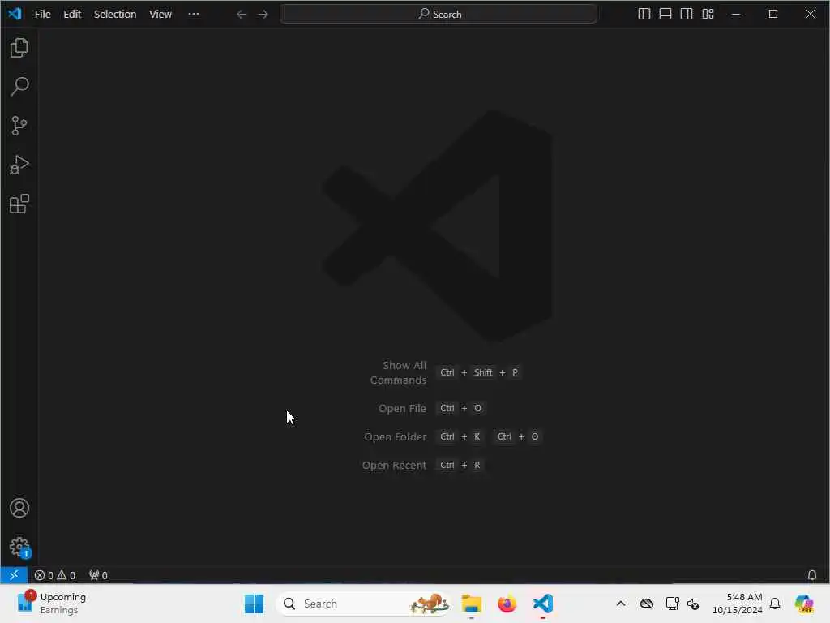Open the Customize Layout button
The width and height of the screenshot is (830, 623).
pyautogui.click(x=708, y=15)
